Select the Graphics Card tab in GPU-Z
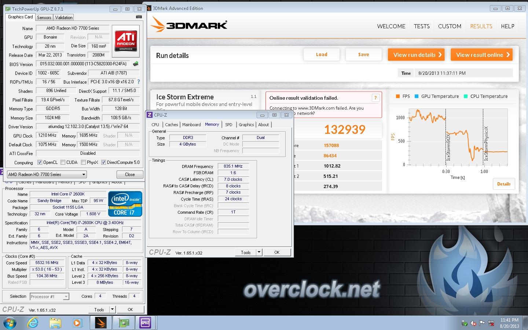This screenshot has height=330, width=528. coord(21,17)
